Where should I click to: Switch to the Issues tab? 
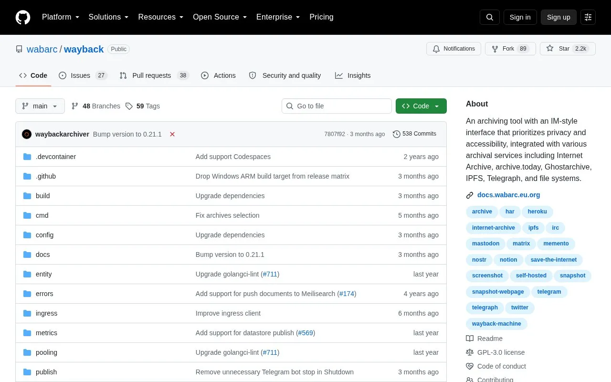click(x=83, y=75)
